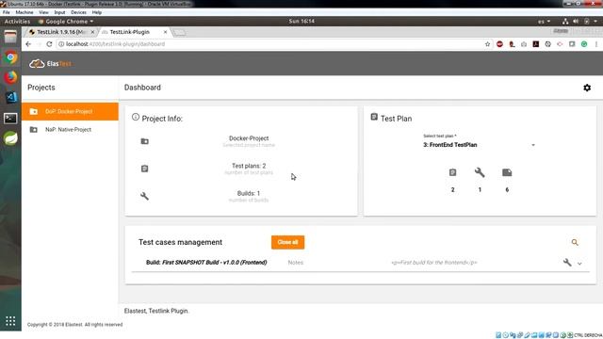The width and height of the screenshot is (603, 339).
Task: Open the VirtualBox File menu
Action: [7, 12]
